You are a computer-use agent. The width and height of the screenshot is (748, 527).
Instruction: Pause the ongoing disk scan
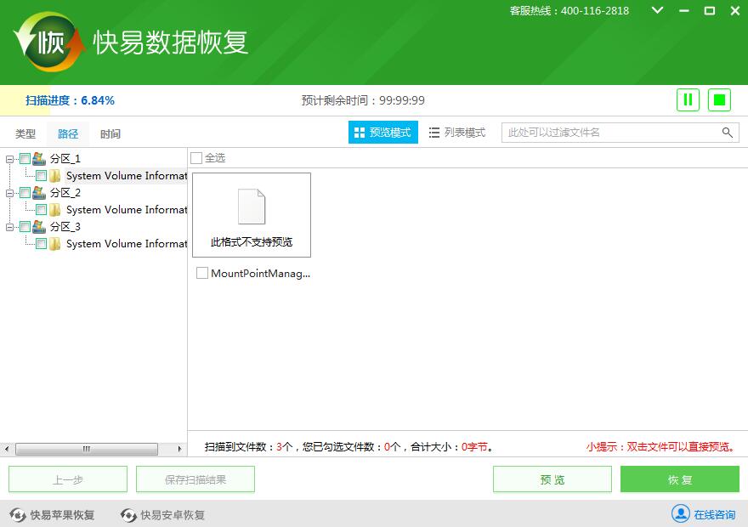pyautogui.click(x=688, y=99)
